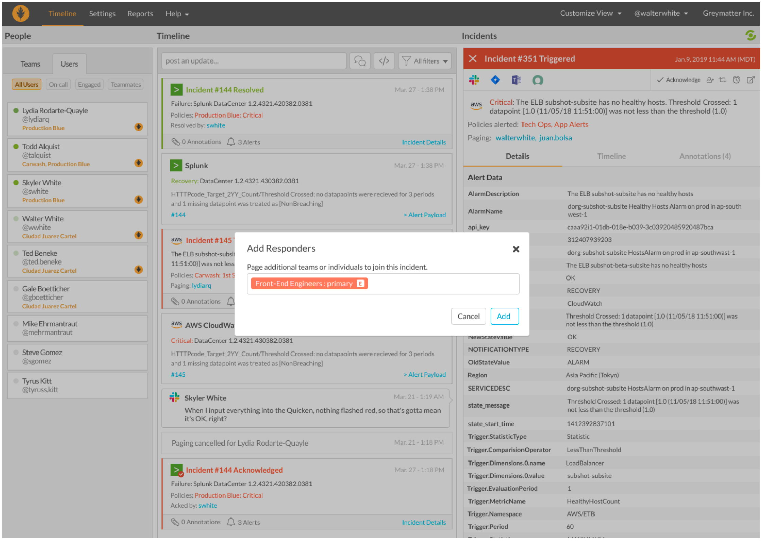Open the Jira integration icon
The width and height of the screenshot is (763, 542).
(x=495, y=80)
